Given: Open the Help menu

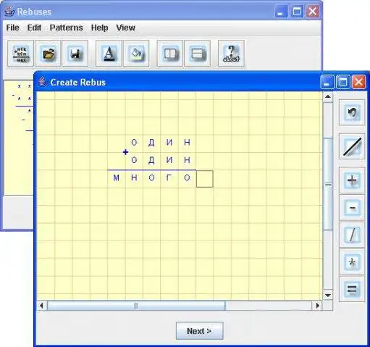Looking at the screenshot, I should coord(99,28).
